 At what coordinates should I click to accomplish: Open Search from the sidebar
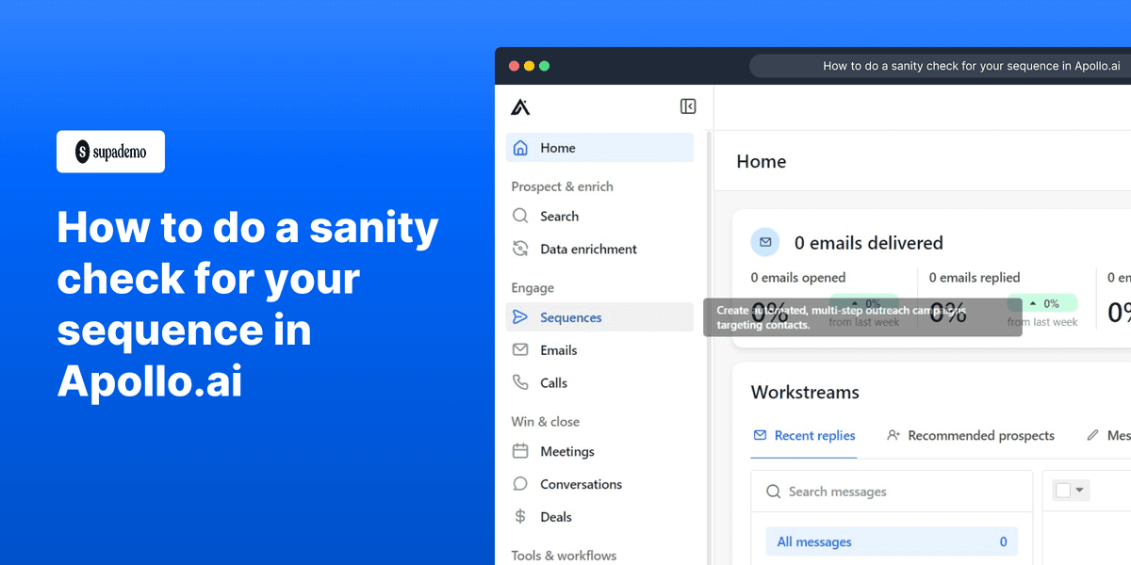pos(561,216)
